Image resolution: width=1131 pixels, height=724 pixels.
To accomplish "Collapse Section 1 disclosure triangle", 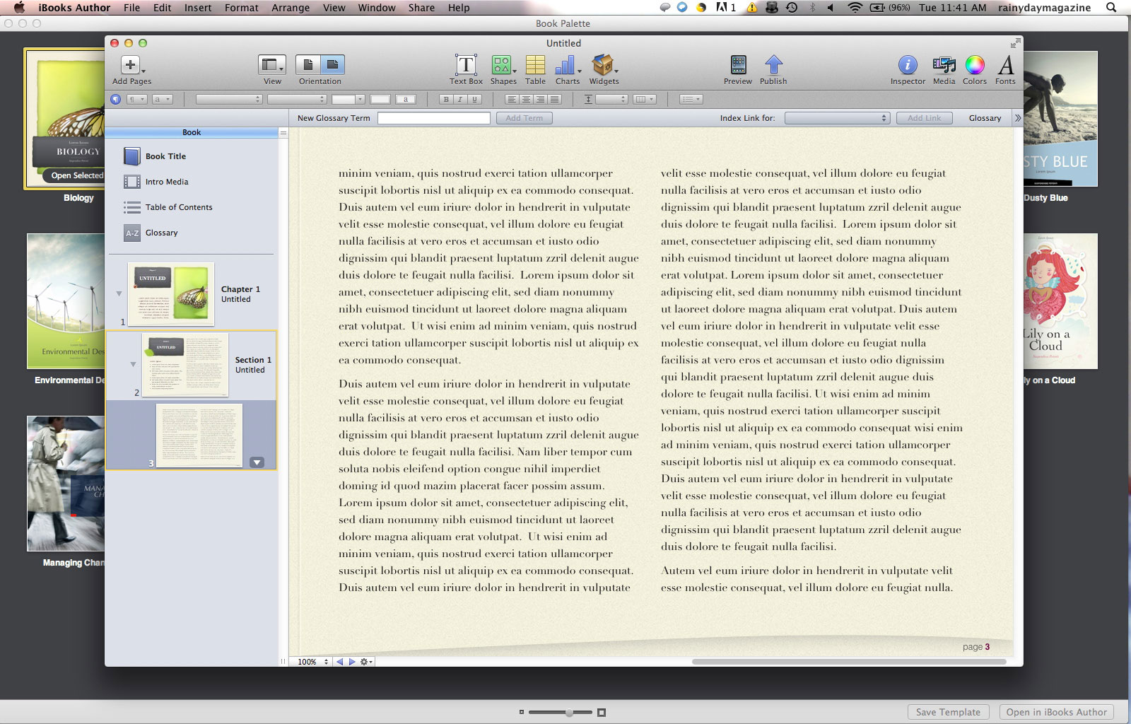I will [133, 364].
